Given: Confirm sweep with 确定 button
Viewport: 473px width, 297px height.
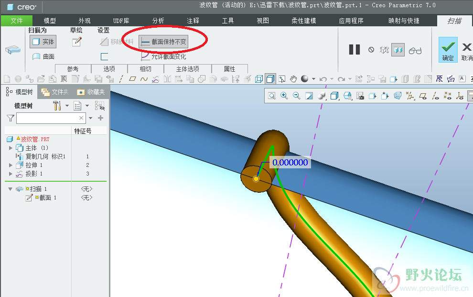Looking at the screenshot, I should click(448, 50).
